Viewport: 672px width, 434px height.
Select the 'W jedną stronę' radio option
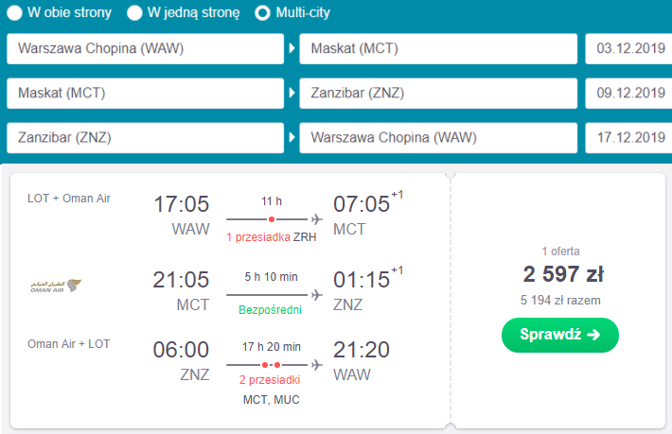[x=134, y=13]
